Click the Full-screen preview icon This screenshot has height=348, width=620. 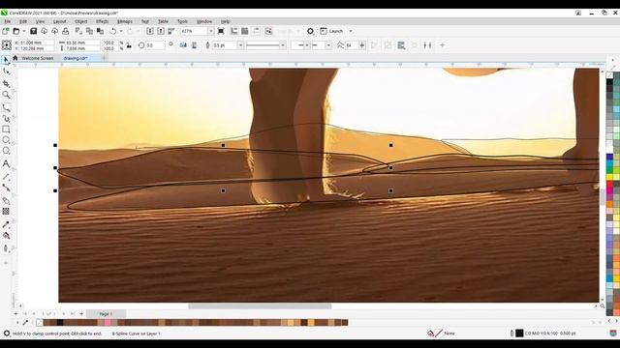[x=221, y=31]
